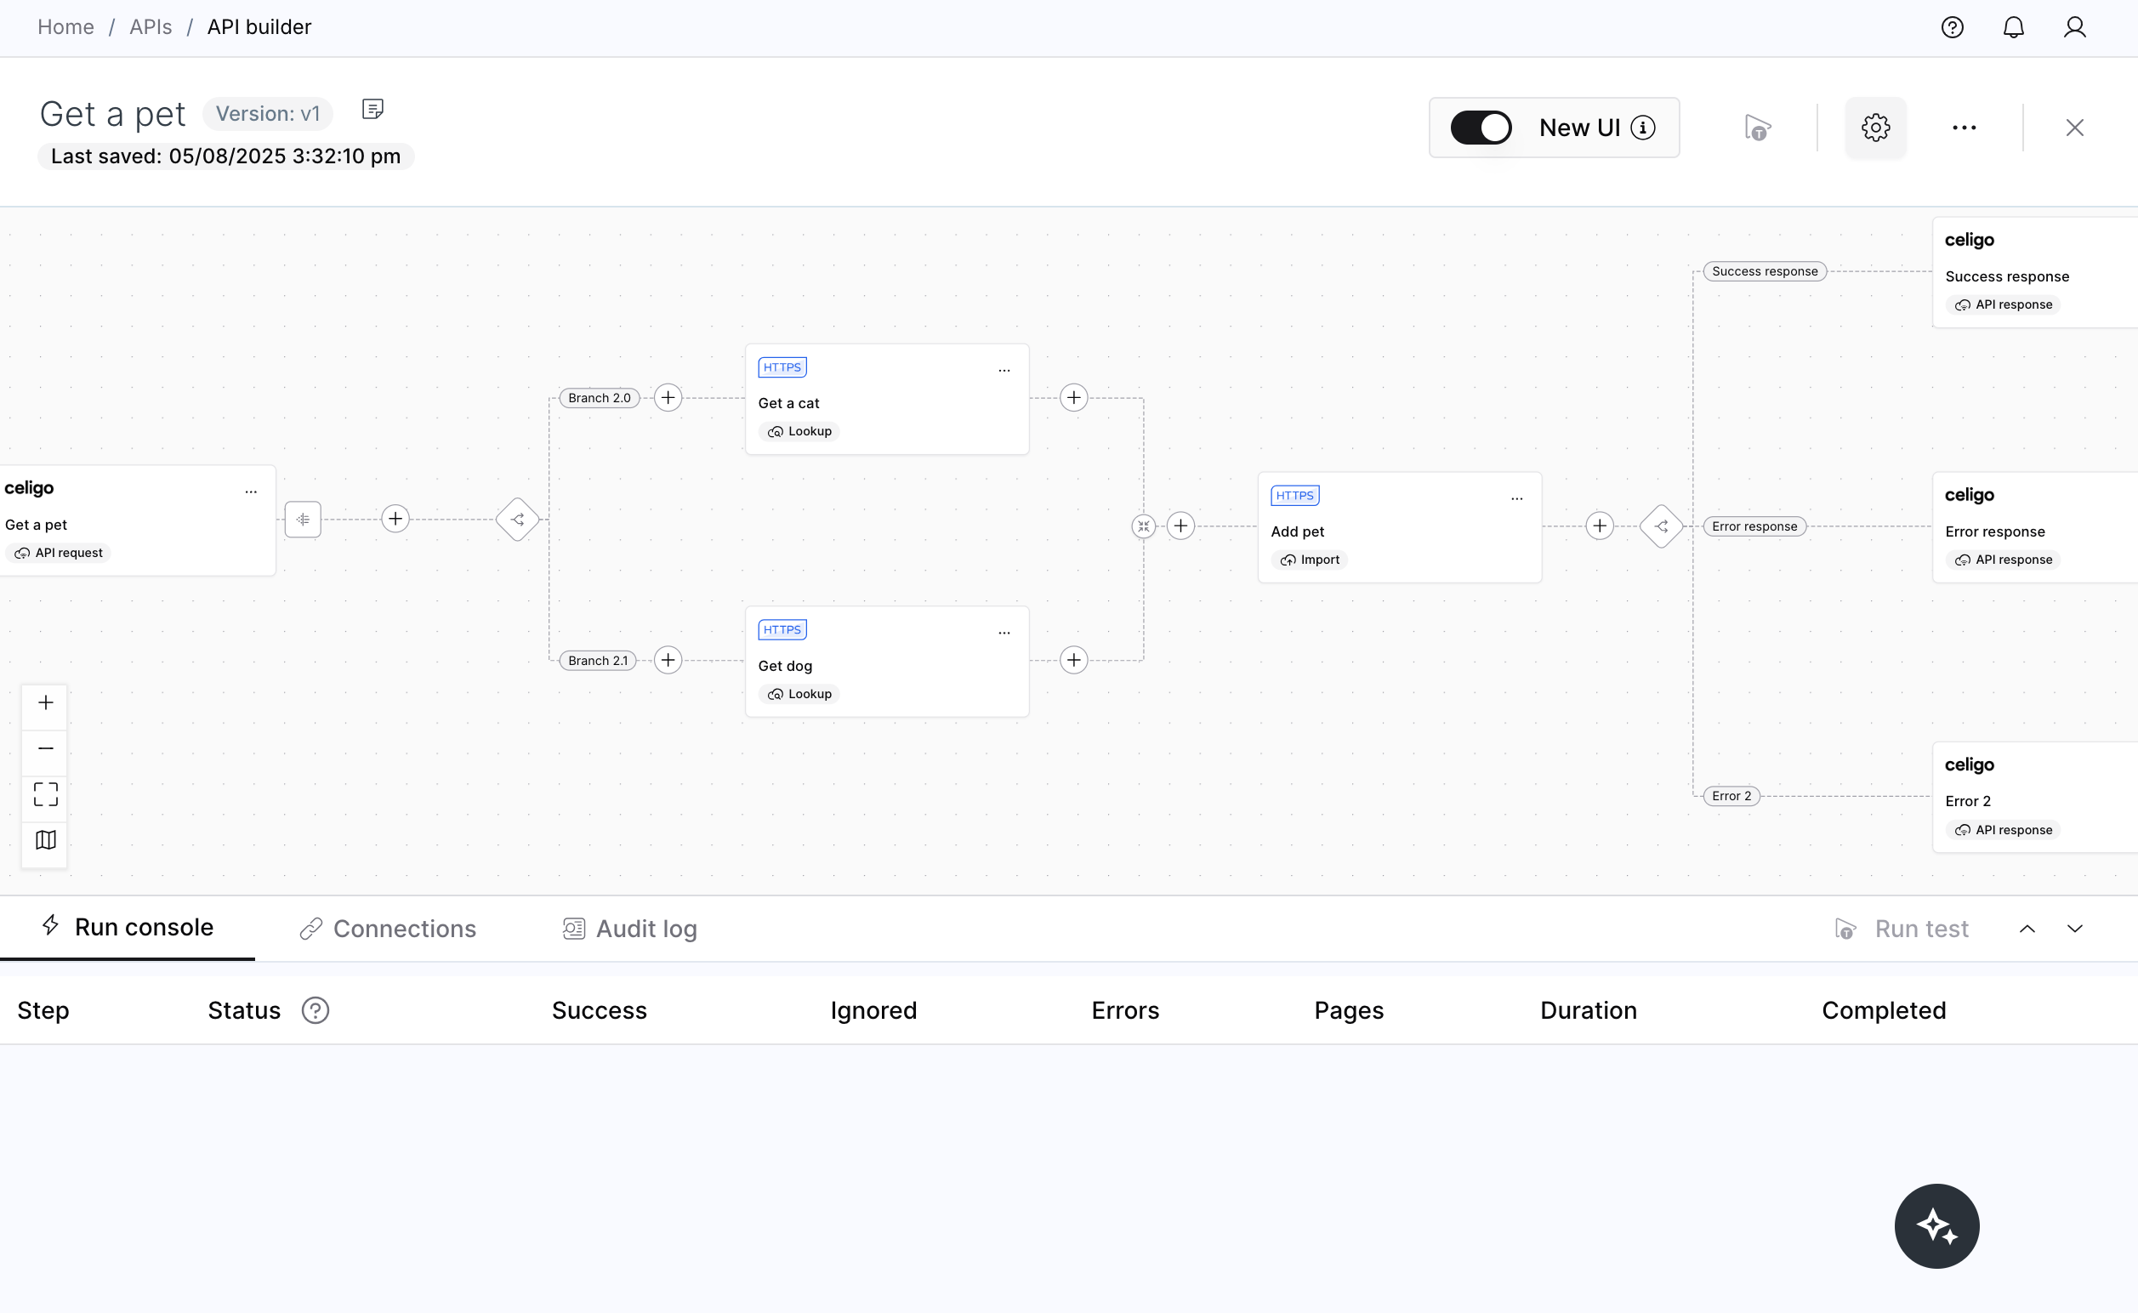This screenshot has height=1313, width=2138.
Task: Go to APIs breadcrumb link
Action: tap(151, 28)
